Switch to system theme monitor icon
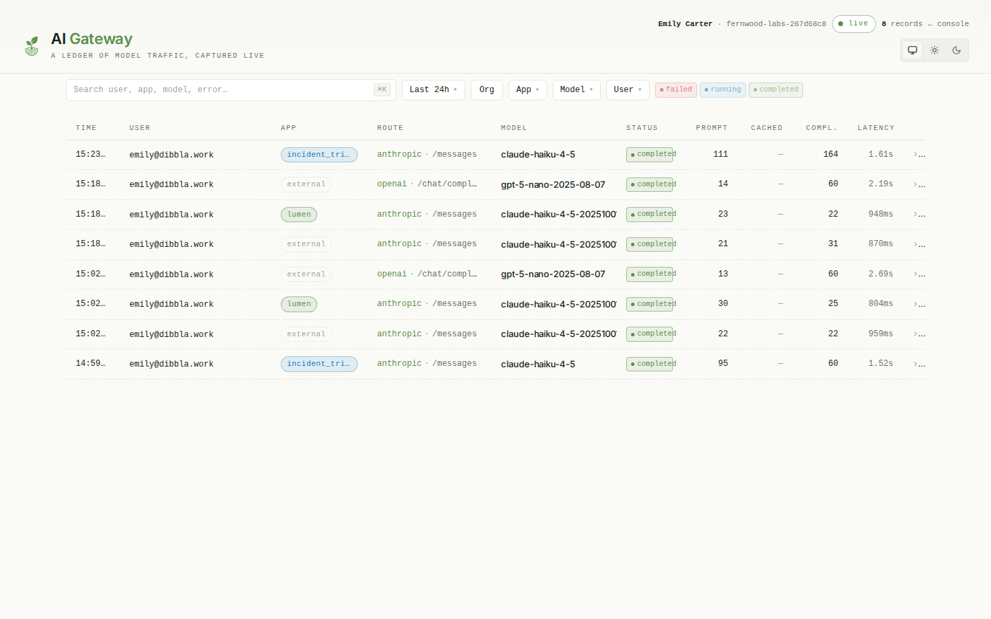Viewport: 991px width, 619px height. click(913, 50)
